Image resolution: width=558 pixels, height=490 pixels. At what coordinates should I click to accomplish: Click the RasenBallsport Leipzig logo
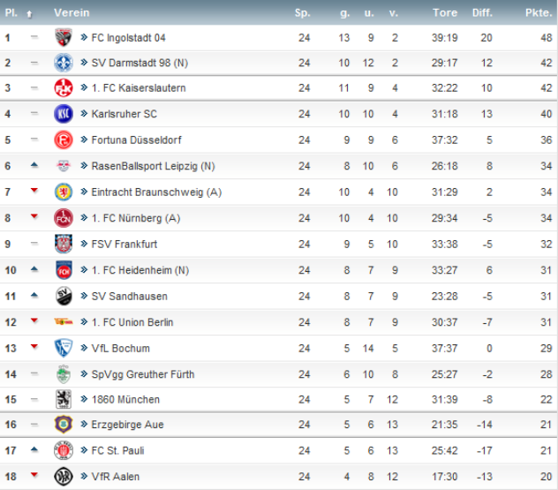coord(64,166)
